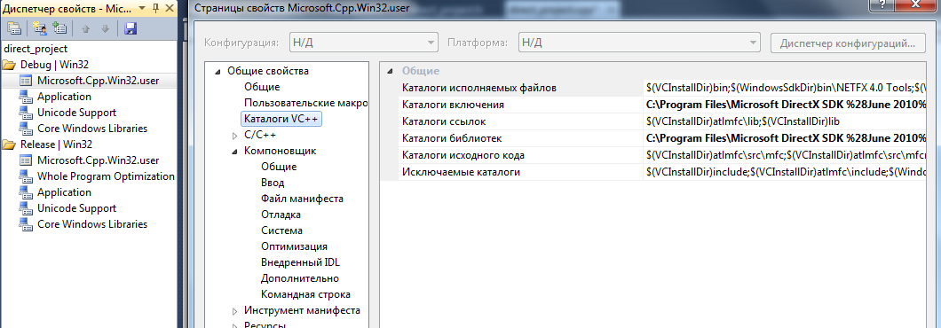Click the Application sheet icon under Release
Screen dimensions: 941x328
click(26, 192)
